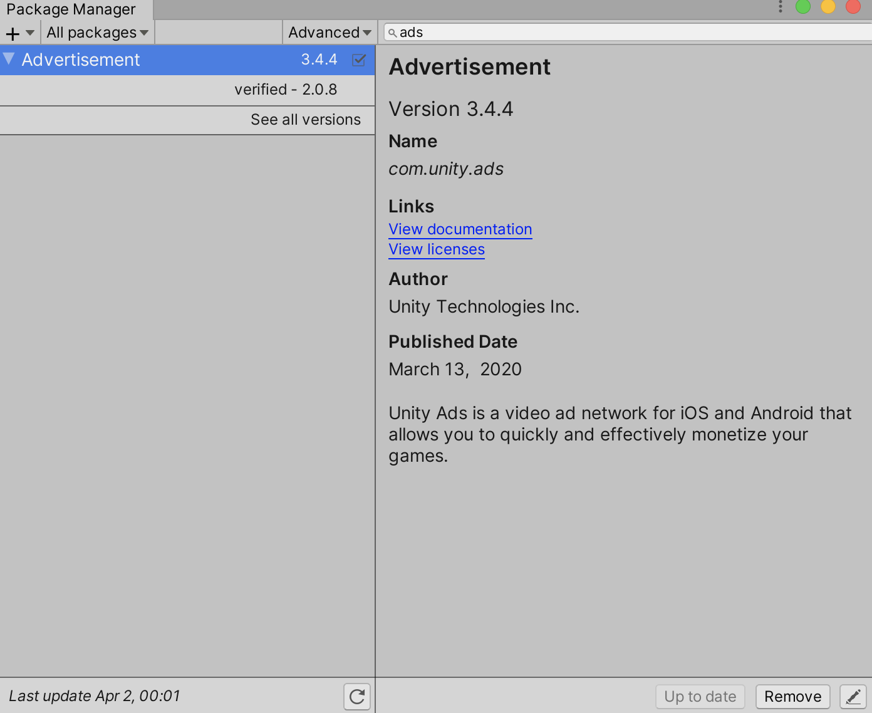
Task: Click the refresh package list icon
Action: [x=357, y=696]
